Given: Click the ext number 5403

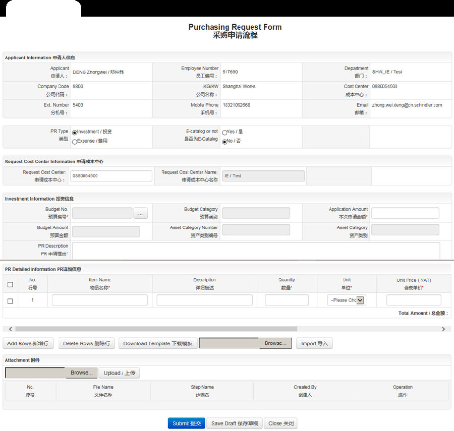Looking at the screenshot, I should click(x=78, y=105).
